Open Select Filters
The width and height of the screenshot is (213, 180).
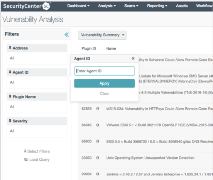37,151
